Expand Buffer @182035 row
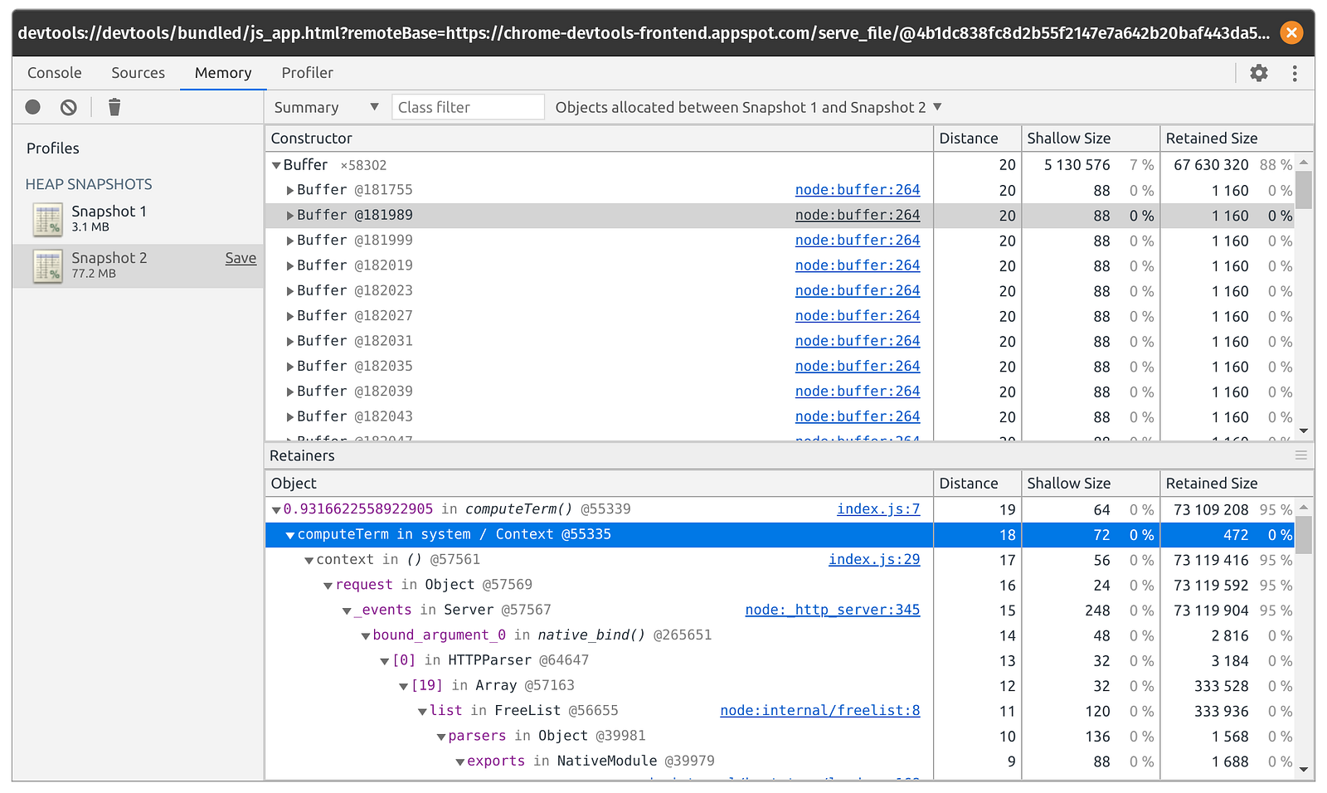Image resolution: width=1327 pixels, height=793 pixels. pos(290,367)
